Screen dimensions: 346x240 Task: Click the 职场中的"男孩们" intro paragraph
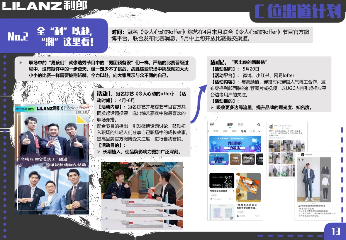pos(105,69)
